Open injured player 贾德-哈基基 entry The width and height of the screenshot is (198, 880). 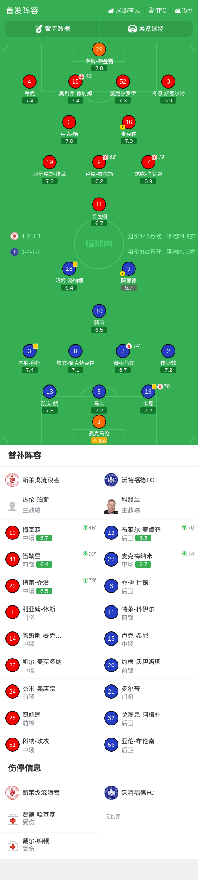click(x=49, y=819)
